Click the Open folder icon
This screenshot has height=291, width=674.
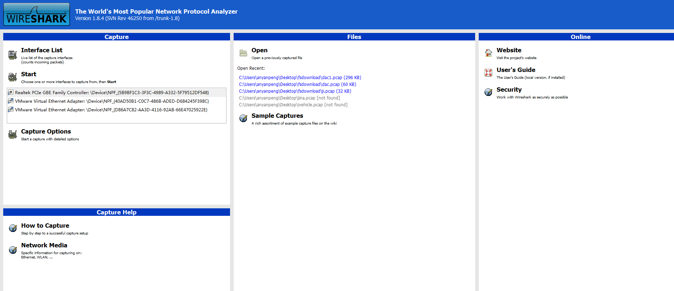click(x=243, y=53)
